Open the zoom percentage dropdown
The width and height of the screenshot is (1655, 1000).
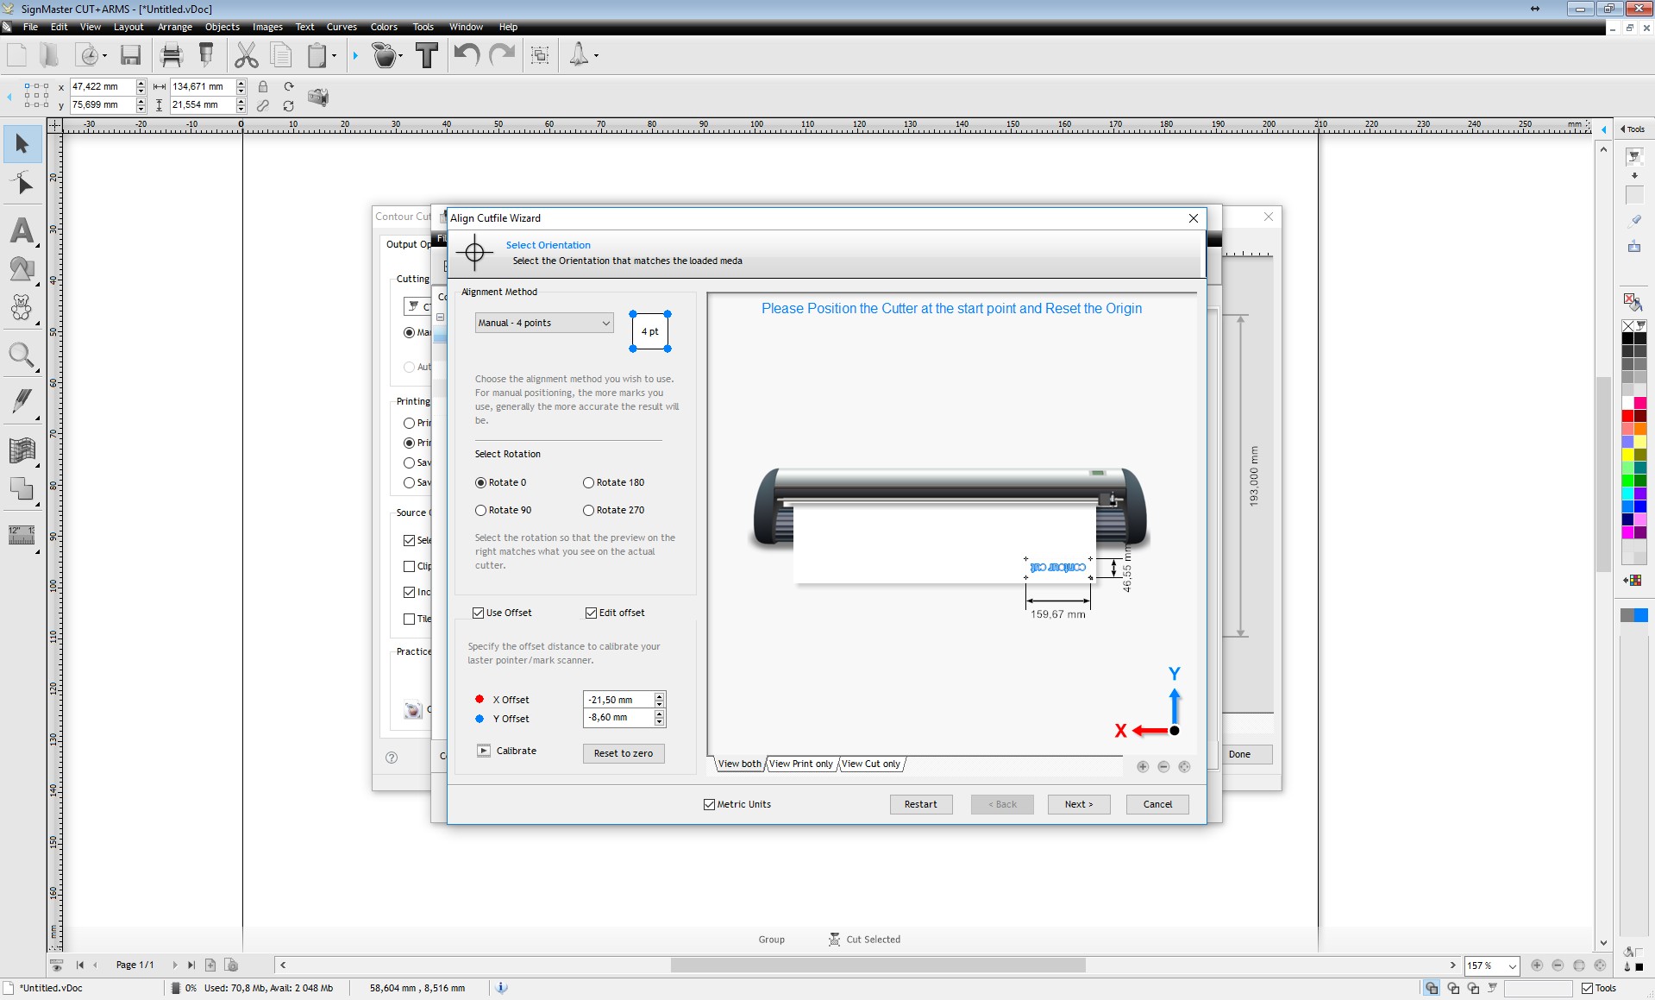coord(1512,965)
